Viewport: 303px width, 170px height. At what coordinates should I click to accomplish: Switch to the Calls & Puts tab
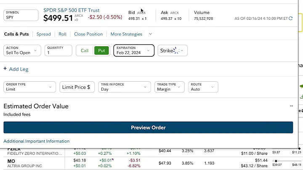coord(16,34)
